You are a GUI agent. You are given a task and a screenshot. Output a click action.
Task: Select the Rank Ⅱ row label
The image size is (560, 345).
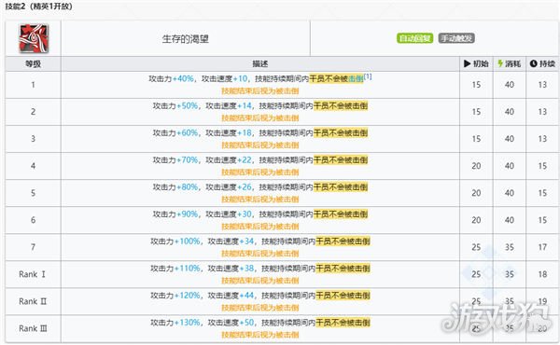click(33, 301)
